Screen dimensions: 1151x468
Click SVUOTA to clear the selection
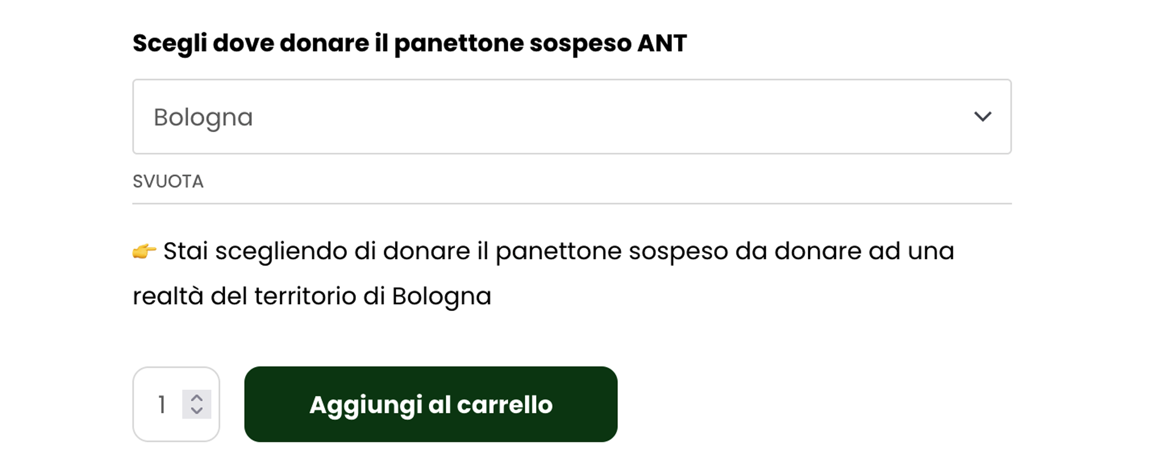(x=168, y=181)
